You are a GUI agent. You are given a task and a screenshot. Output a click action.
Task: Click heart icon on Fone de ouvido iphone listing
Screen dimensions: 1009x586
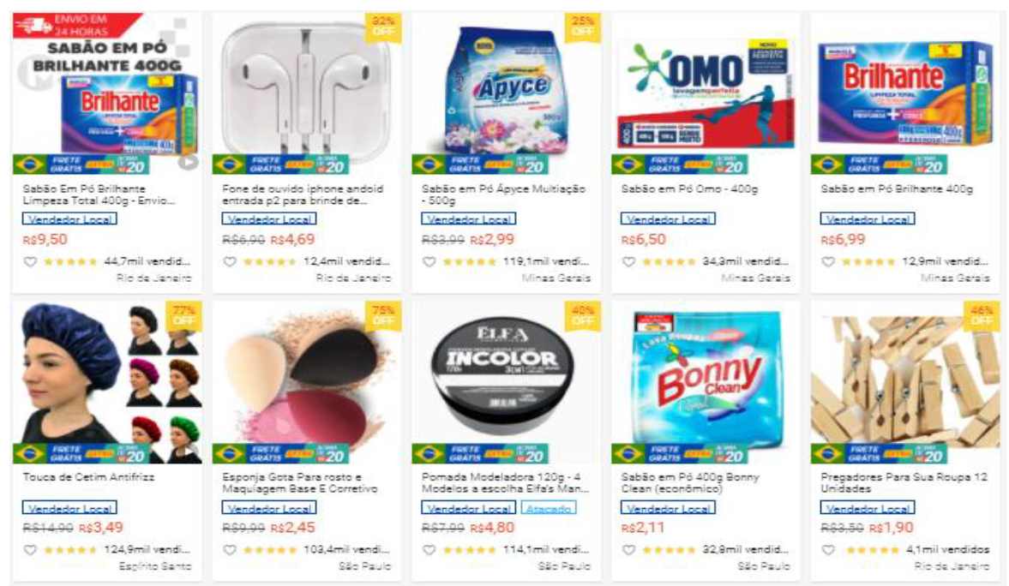(x=230, y=262)
